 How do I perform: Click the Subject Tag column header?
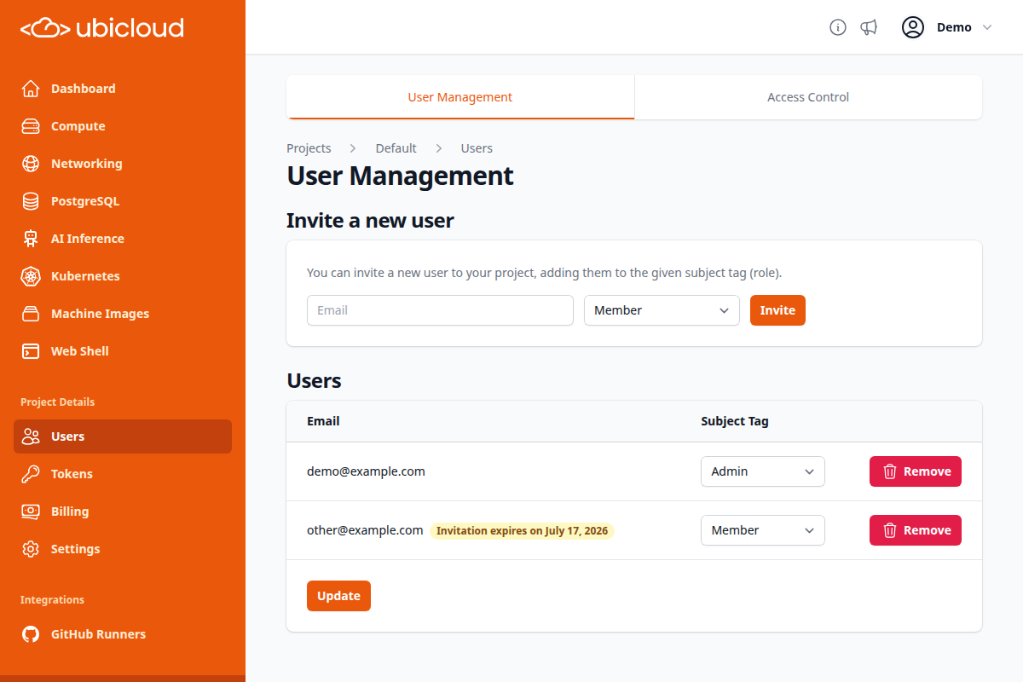[x=735, y=421]
